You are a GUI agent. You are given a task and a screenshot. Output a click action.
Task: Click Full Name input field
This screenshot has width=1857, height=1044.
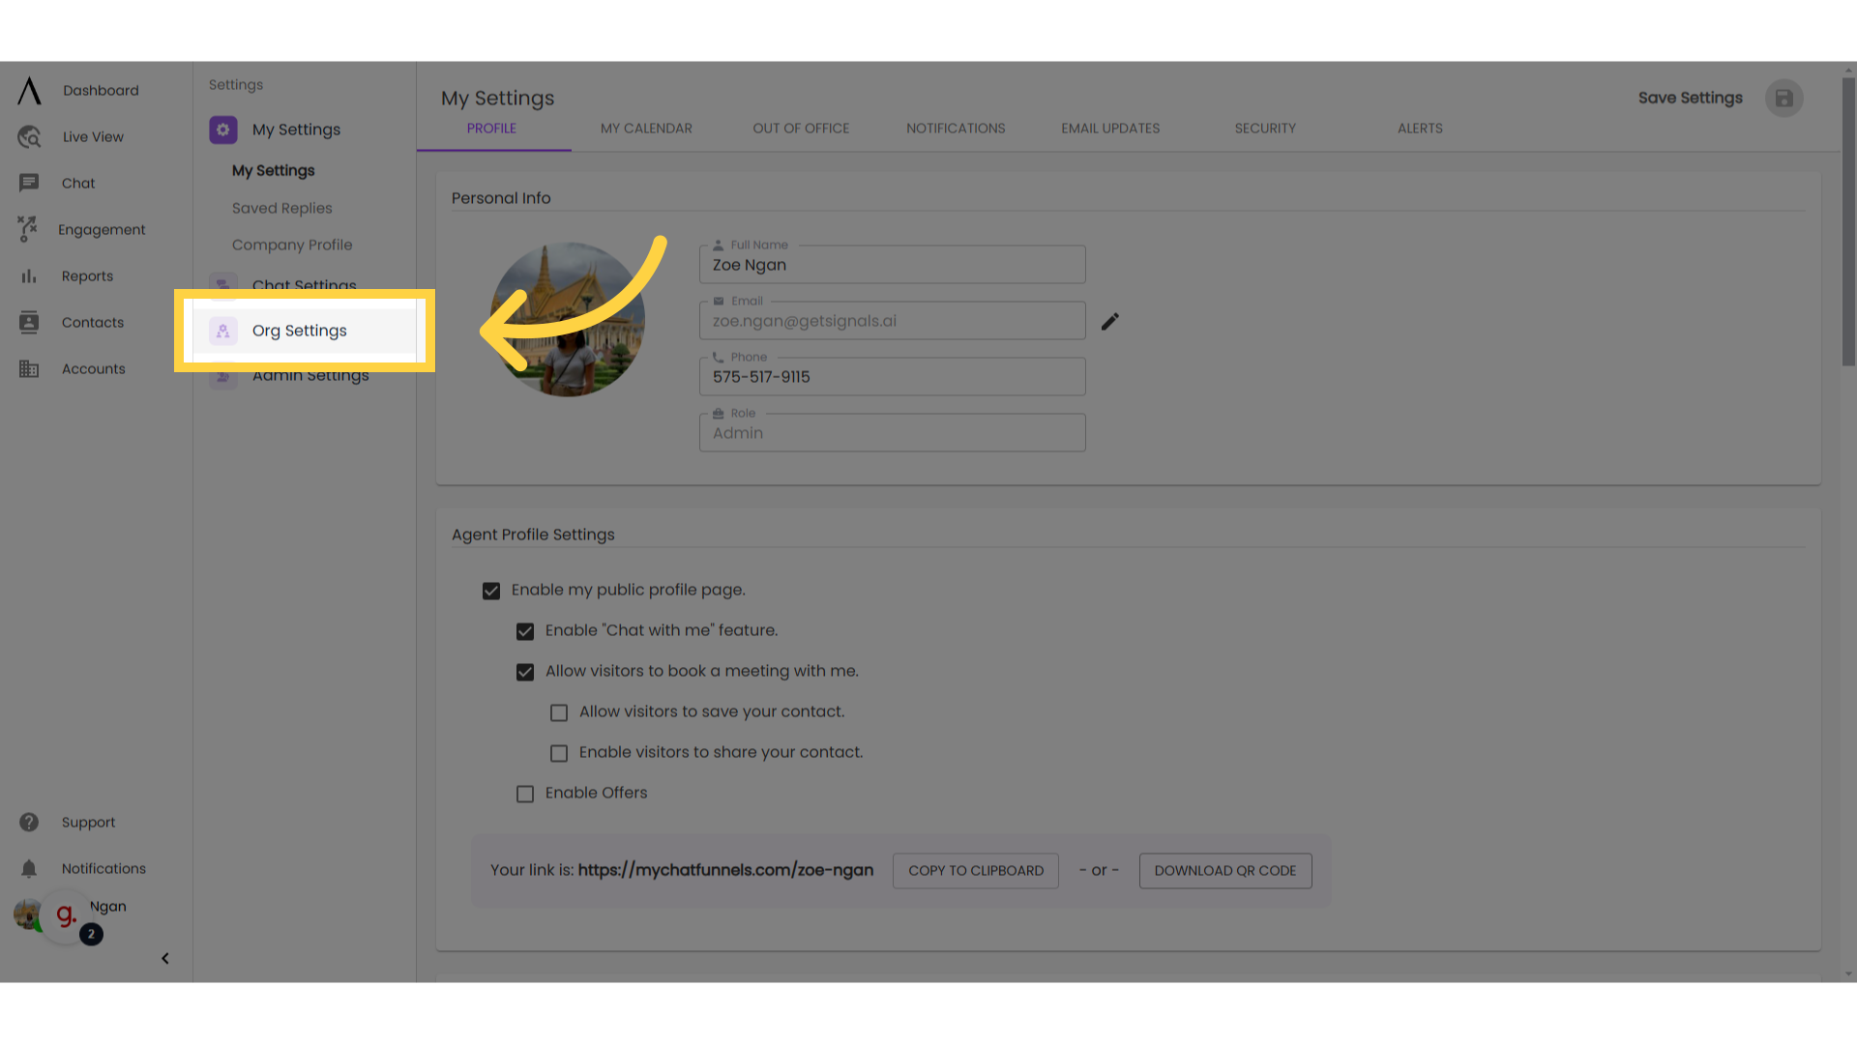pos(893,264)
